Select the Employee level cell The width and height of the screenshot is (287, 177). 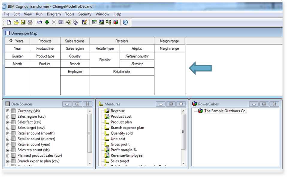pyautogui.click(x=75, y=72)
